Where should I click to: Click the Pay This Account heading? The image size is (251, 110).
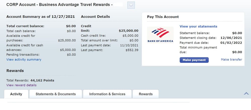click(x=163, y=17)
